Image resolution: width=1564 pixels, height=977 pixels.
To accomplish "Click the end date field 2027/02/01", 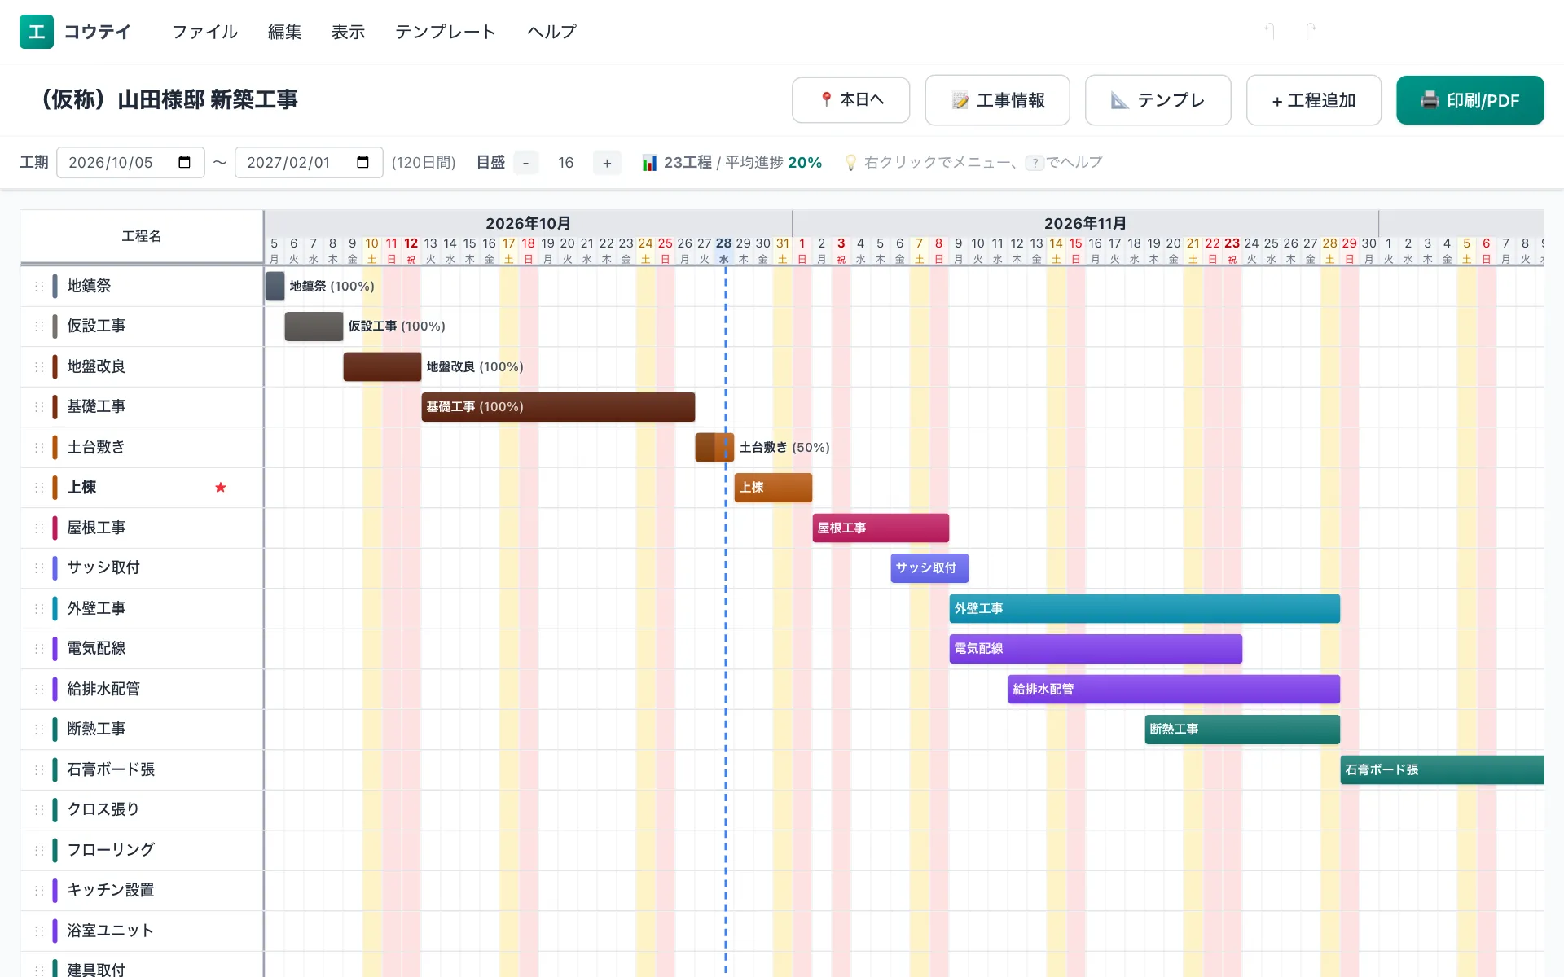I will [309, 162].
